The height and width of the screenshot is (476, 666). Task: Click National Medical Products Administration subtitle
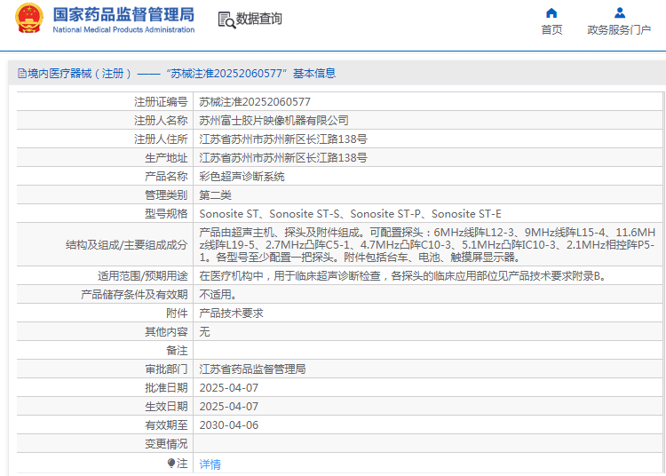[123, 29]
